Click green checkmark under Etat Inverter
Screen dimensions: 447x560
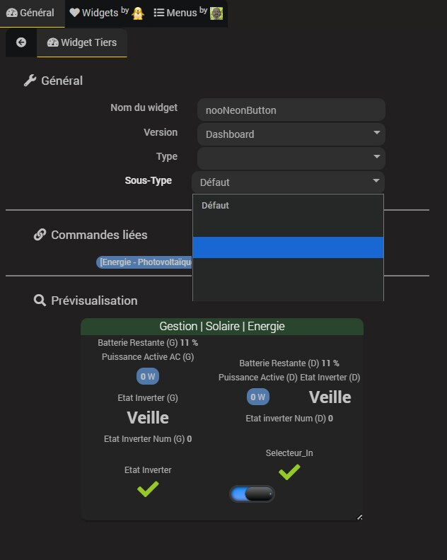click(148, 489)
